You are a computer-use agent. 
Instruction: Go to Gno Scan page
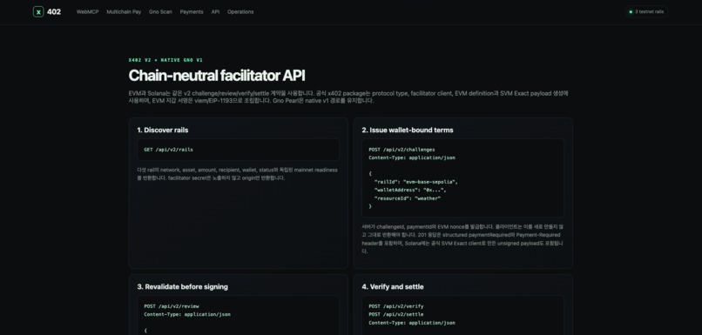[x=160, y=12]
